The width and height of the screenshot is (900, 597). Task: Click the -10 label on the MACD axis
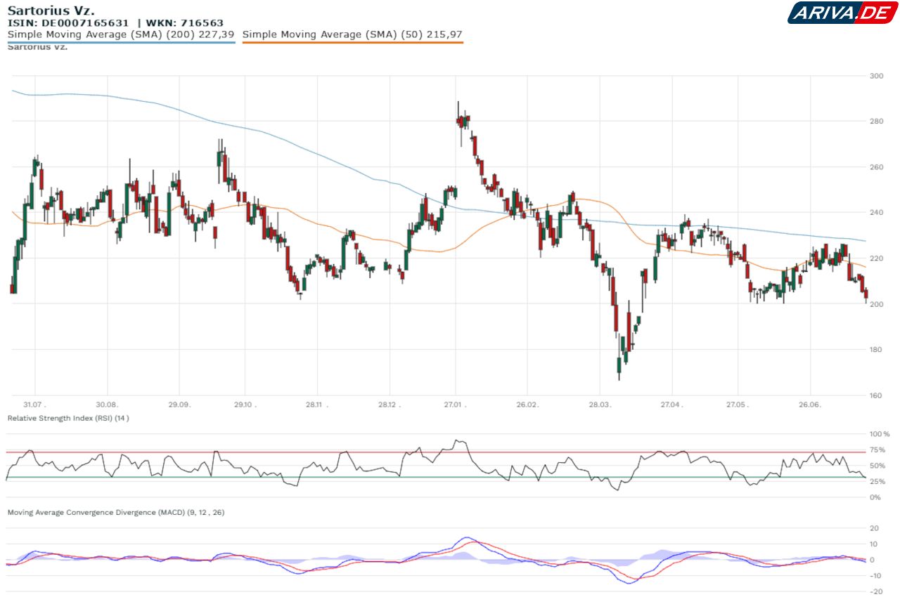[x=875, y=576]
